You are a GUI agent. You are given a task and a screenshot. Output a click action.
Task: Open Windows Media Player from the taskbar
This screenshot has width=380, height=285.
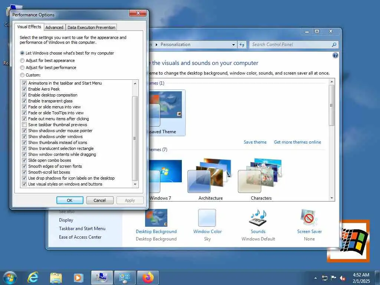[x=78, y=278]
